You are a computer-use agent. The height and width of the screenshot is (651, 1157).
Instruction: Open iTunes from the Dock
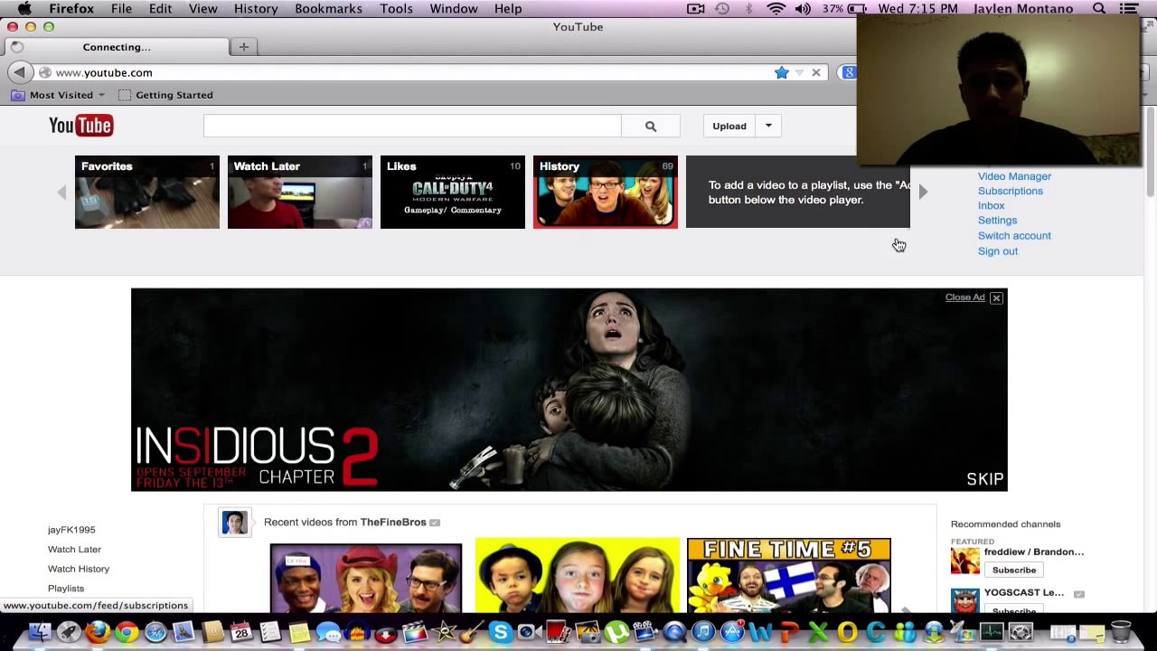(703, 632)
